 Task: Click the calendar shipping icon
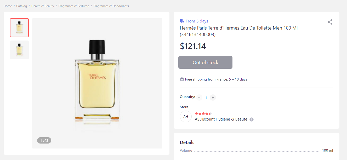pos(182,79)
